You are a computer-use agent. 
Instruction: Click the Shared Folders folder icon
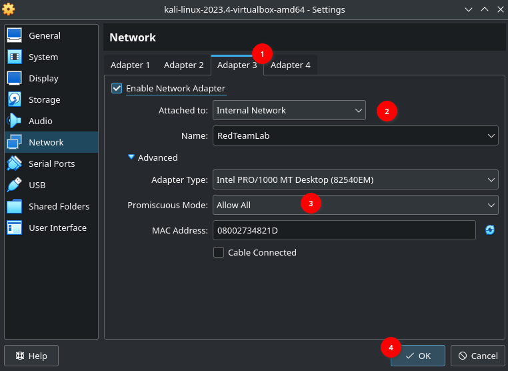[14, 206]
